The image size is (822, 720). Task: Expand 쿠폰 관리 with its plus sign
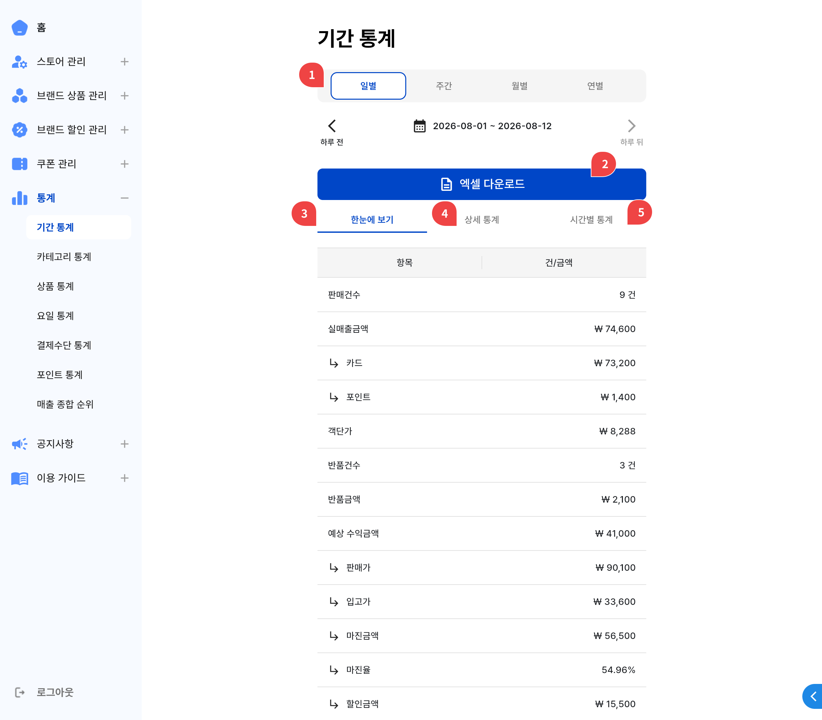pos(125,164)
